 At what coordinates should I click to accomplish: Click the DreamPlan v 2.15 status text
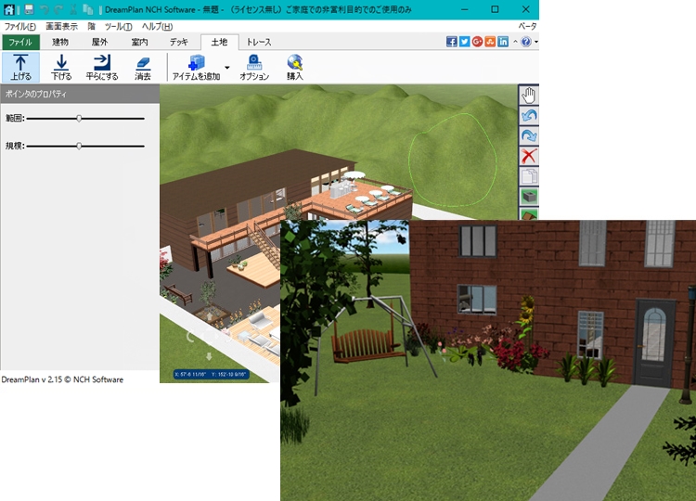point(62,379)
